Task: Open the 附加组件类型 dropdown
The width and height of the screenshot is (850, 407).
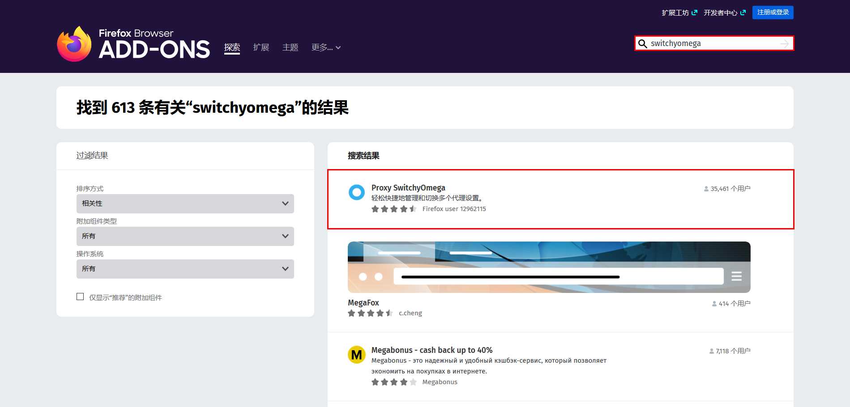Action: pyautogui.click(x=185, y=236)
